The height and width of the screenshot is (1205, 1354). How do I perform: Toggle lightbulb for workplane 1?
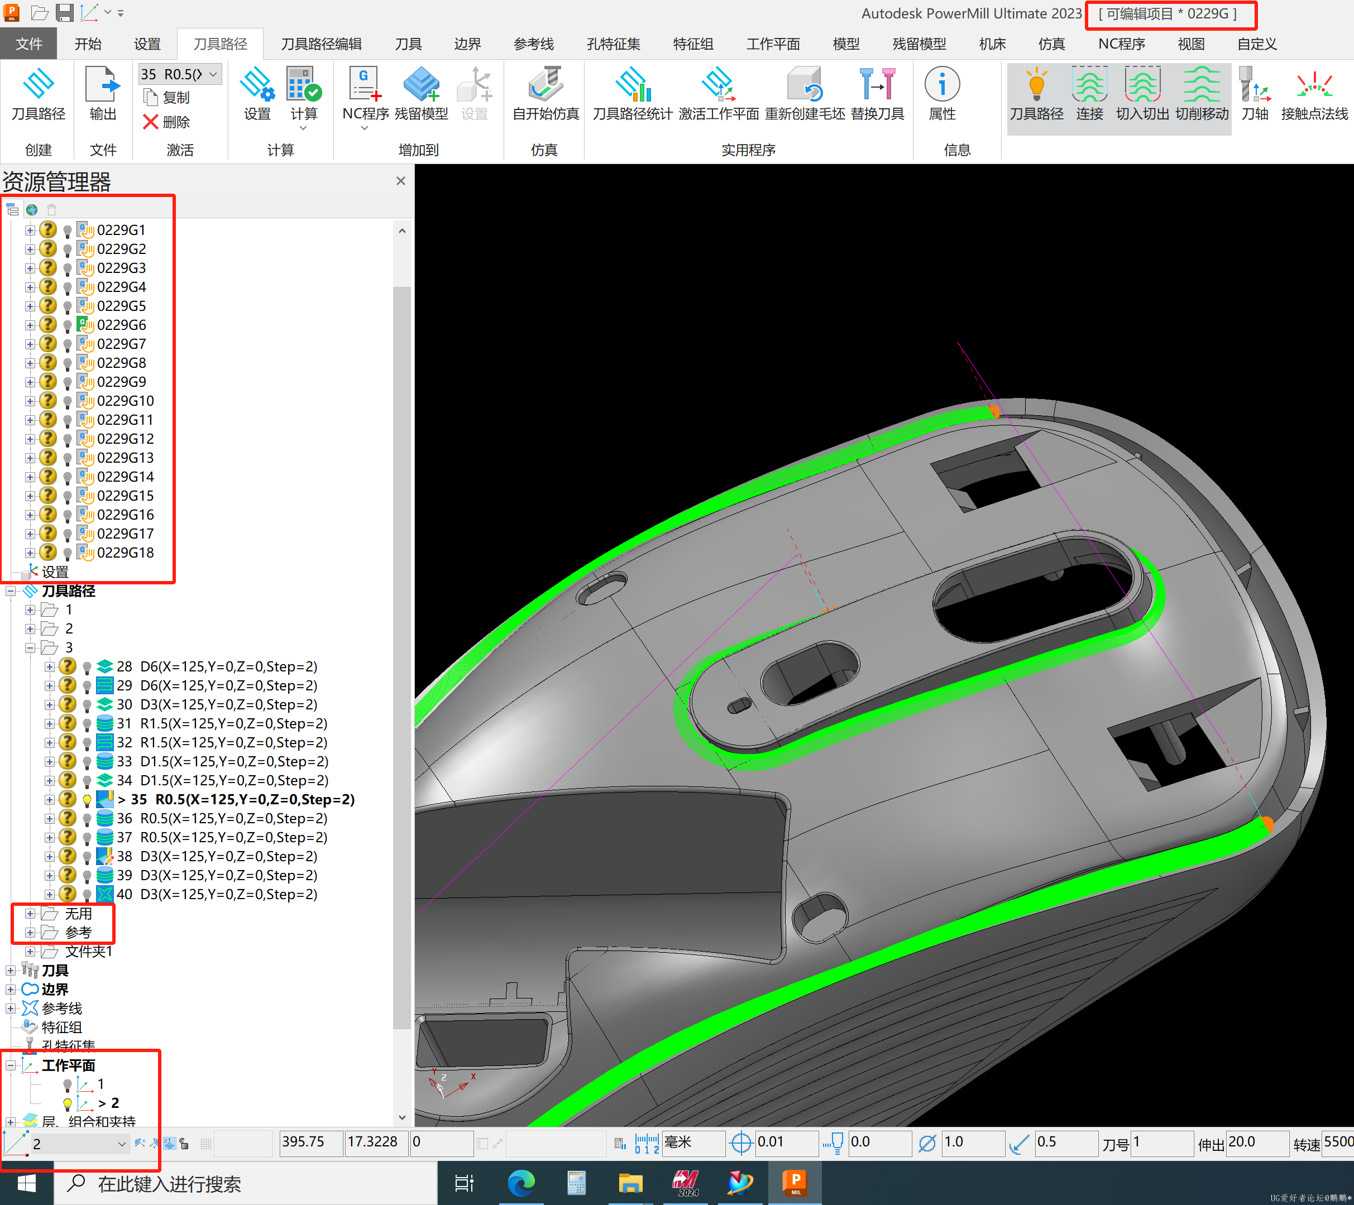click(x=67, y=1084)
